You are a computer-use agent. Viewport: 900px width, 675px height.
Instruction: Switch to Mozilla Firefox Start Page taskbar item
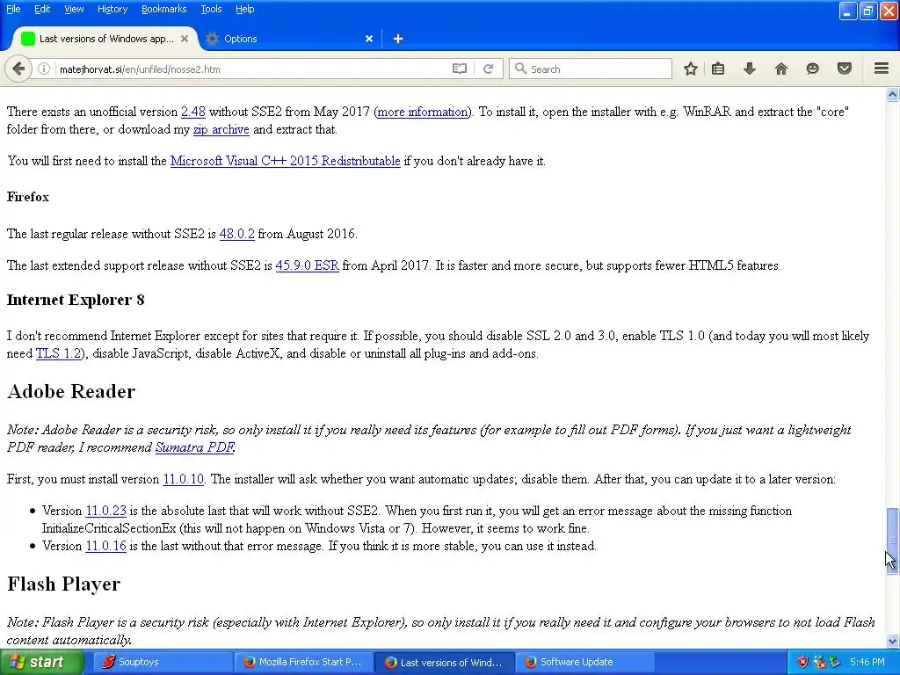pyautogui.click(x=302, y=662)
